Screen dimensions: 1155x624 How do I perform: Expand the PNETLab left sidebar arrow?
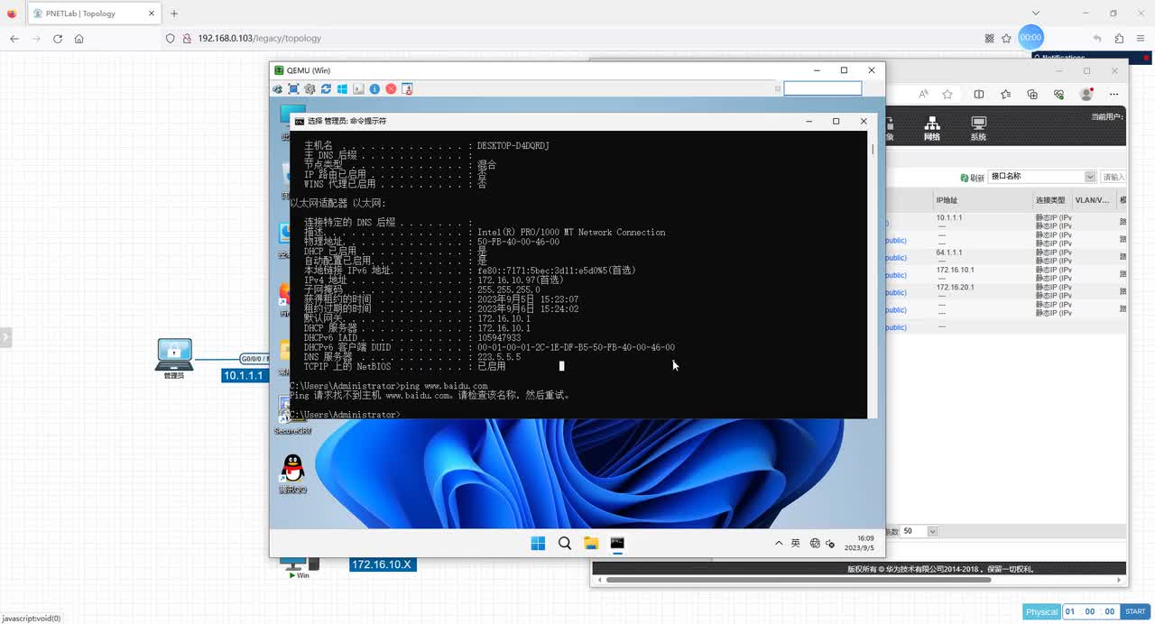[5, 337]
